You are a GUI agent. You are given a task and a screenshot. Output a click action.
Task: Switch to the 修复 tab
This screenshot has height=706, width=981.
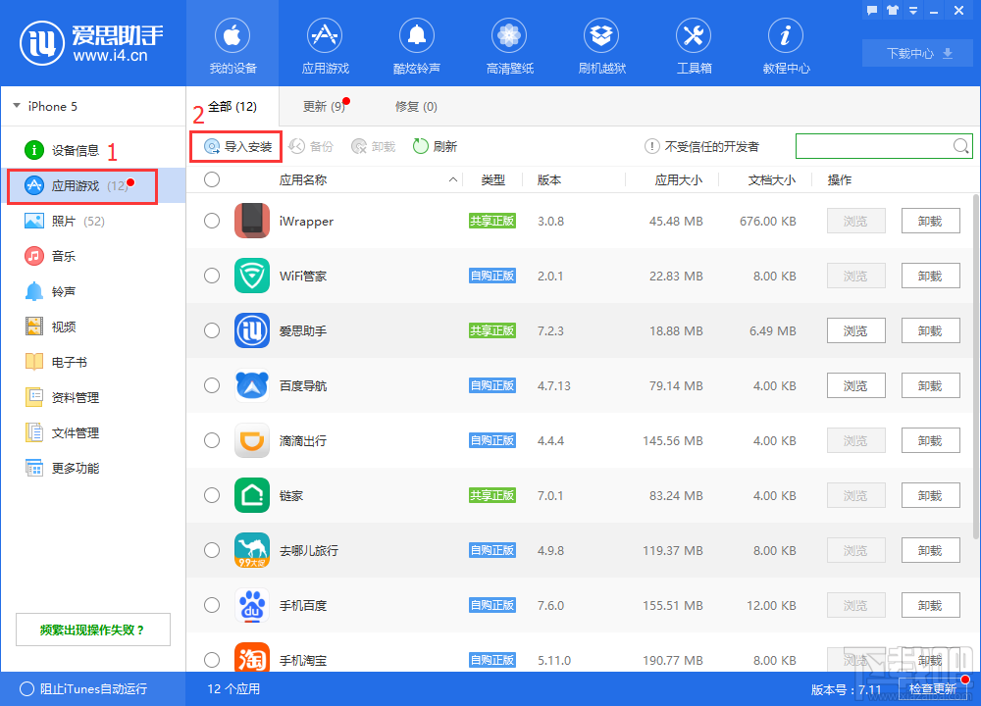(416, 106)
